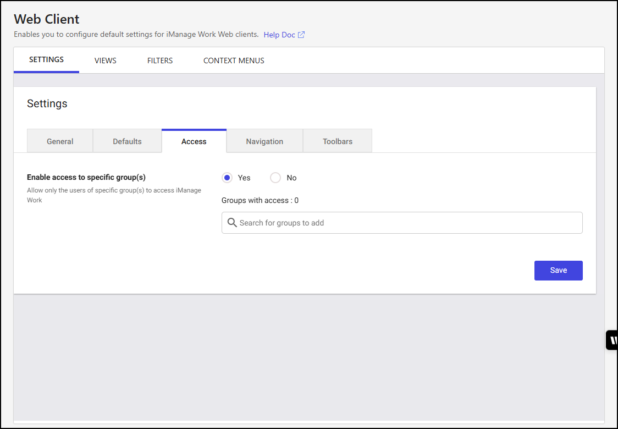The height and width of the screenshot is (429, 618).
Task: Open the FILTERS tab
Action: coord(159,61)
